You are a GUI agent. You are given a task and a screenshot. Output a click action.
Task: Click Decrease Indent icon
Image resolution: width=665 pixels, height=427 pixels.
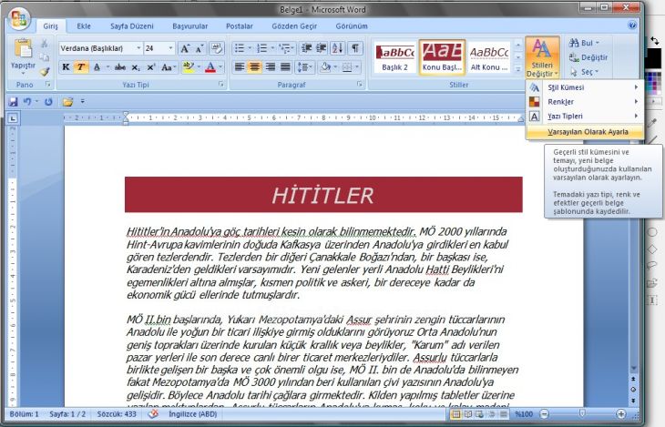coord(306,48)
